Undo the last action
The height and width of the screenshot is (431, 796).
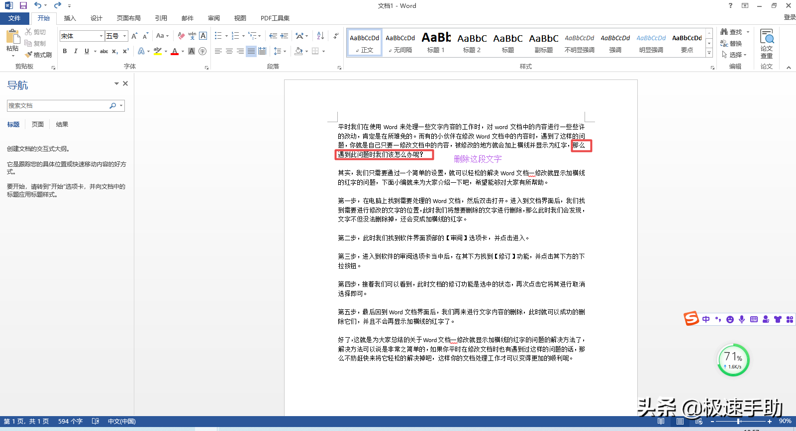click(x=38, y=5)
